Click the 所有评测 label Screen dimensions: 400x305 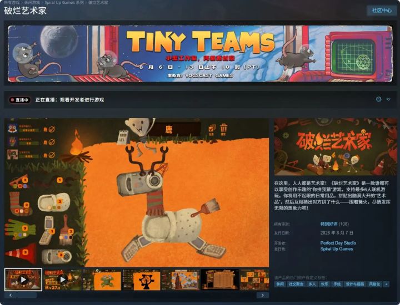(282, 224)
